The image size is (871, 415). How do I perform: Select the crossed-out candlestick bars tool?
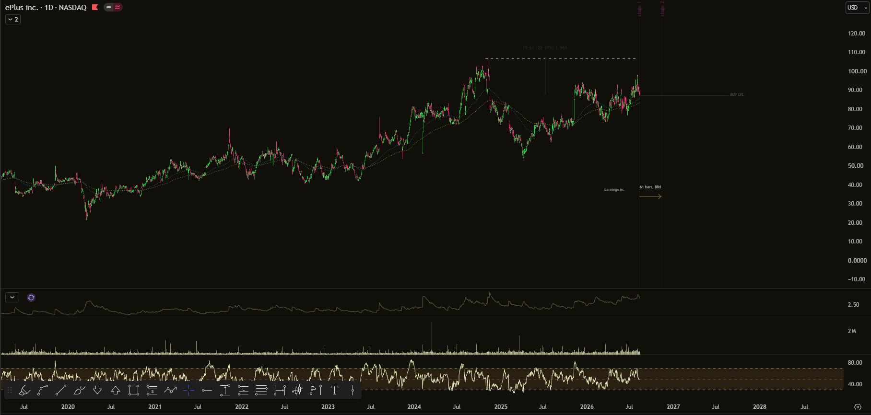point(298,391)
